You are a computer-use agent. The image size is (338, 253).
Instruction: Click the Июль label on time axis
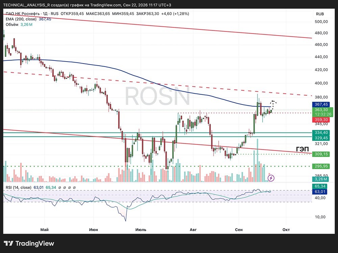tap(141, 230)
